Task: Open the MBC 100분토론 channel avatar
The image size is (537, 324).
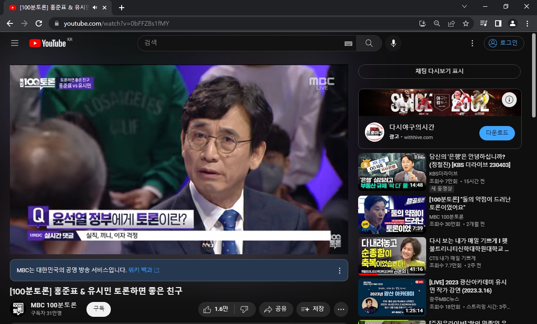Action: coord(18,309)
